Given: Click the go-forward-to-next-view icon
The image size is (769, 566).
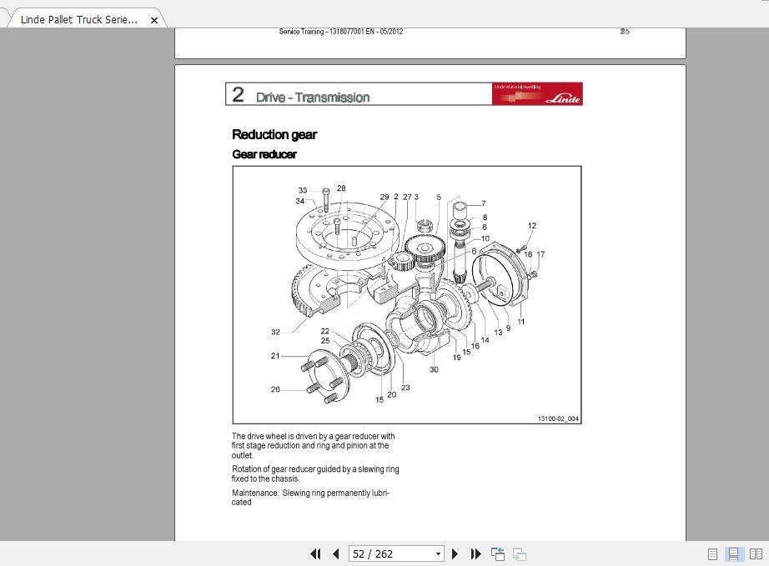Looking at the screenshot, I should click(520, 554).
